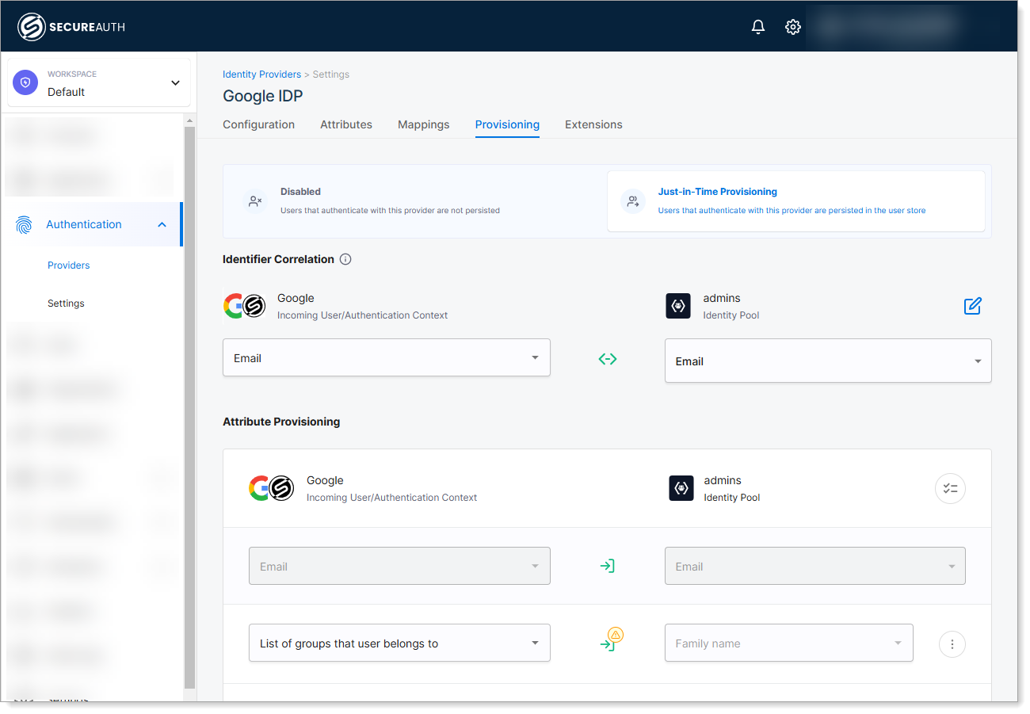Open the Default workspace dropdown
The width and height of the screenshot is (1030, 714).
[x=99, y=82]
